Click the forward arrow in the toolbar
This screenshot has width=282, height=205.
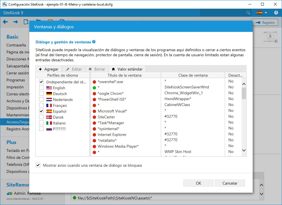pyautogui.click(x=16, y=22)
